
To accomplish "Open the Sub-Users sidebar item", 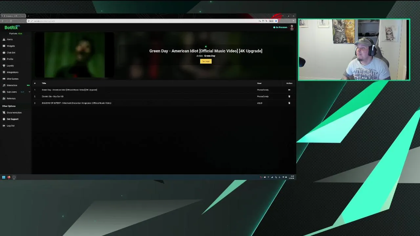I will click(12, 92).
